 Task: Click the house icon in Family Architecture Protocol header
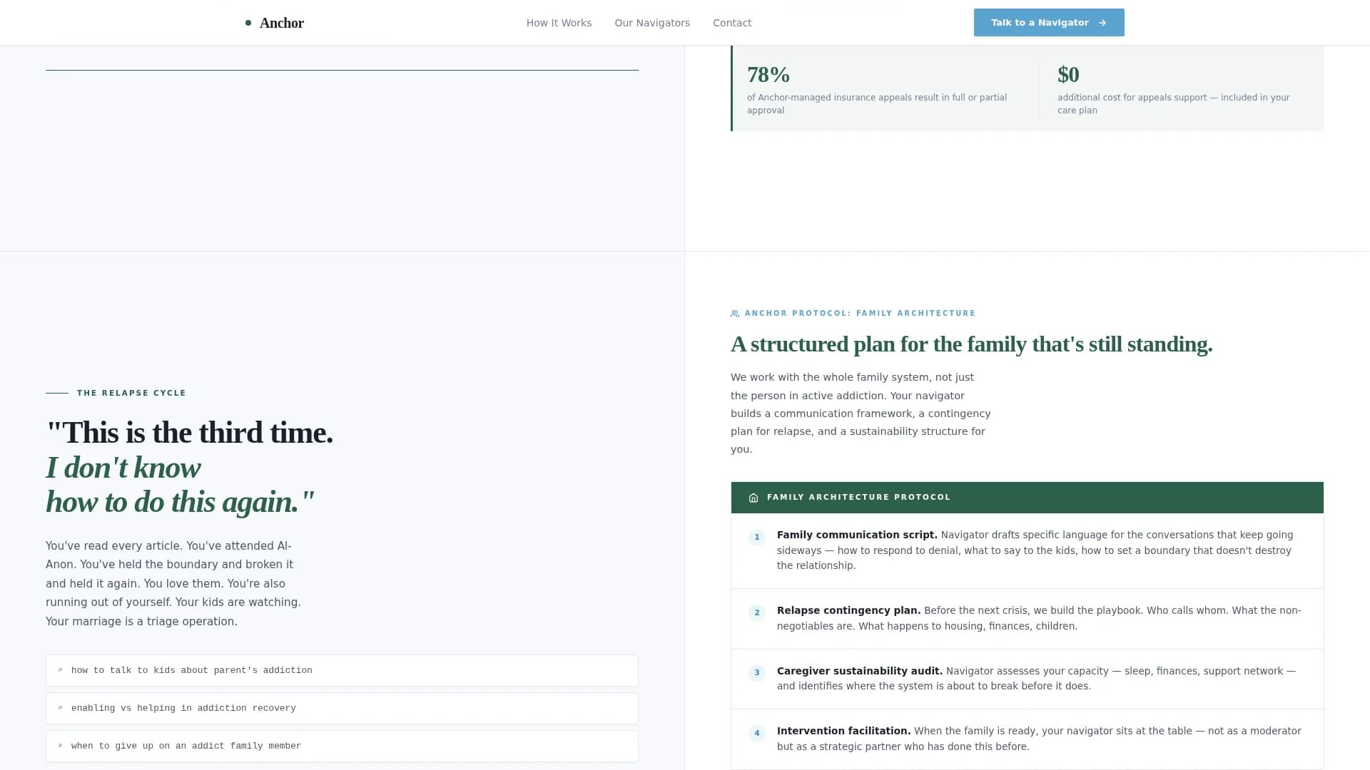(753, 498)
